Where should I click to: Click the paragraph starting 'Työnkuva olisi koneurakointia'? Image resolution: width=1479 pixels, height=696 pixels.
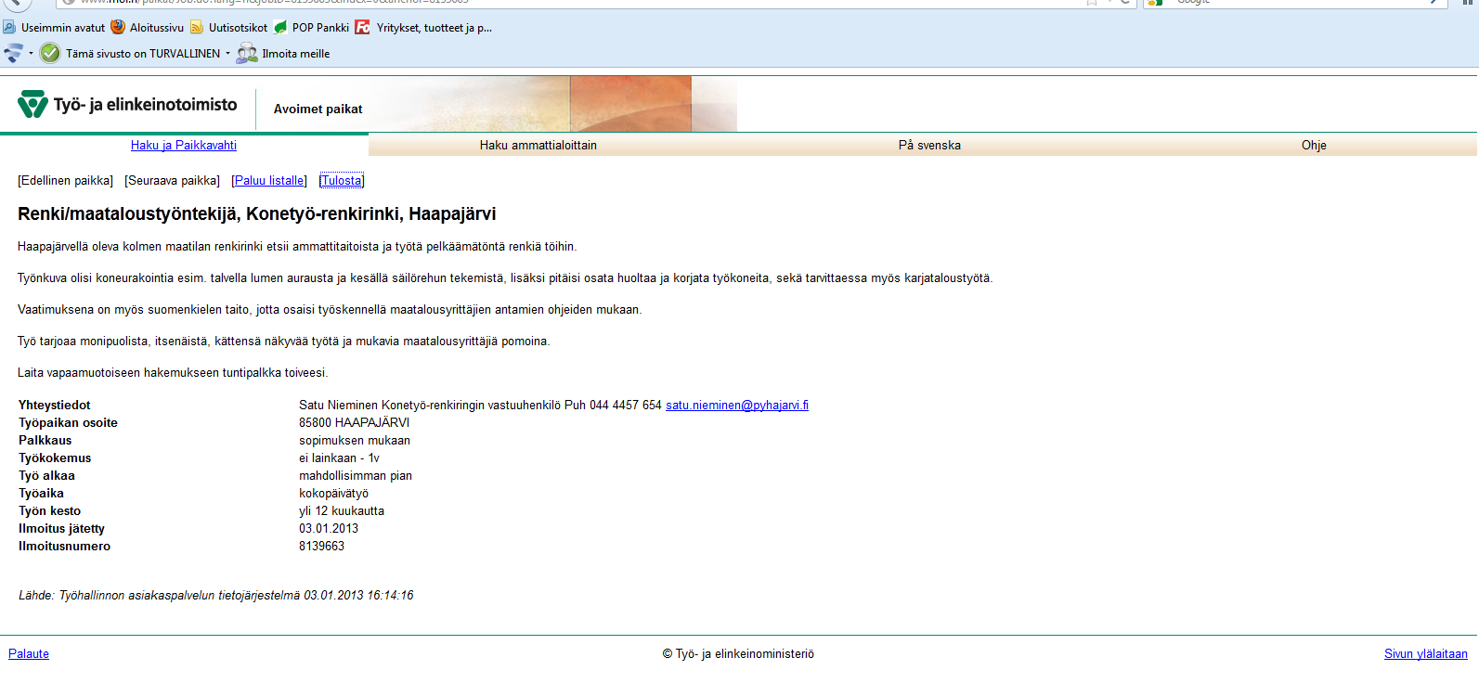[505, 278]
